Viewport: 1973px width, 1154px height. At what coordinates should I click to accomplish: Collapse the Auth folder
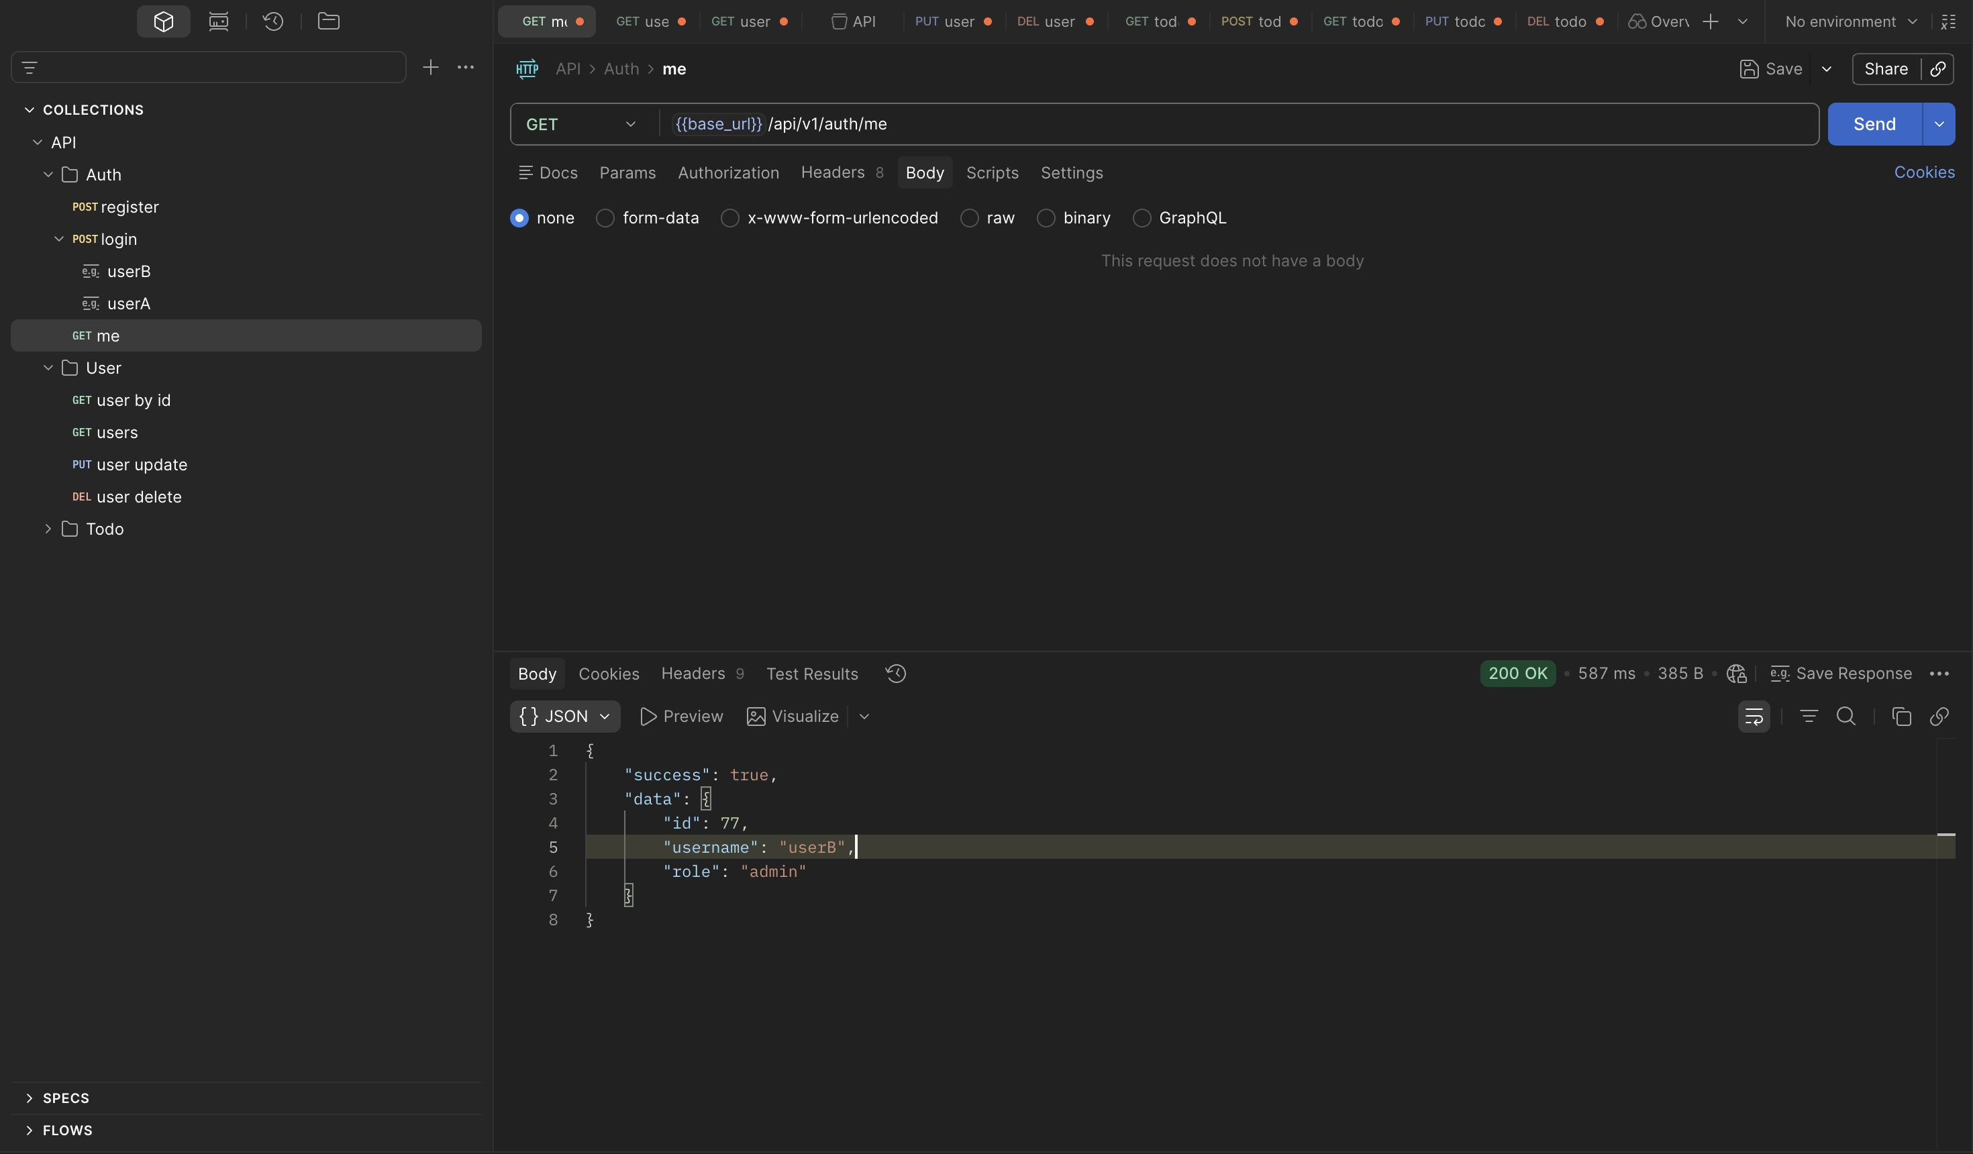click(48, 174)
